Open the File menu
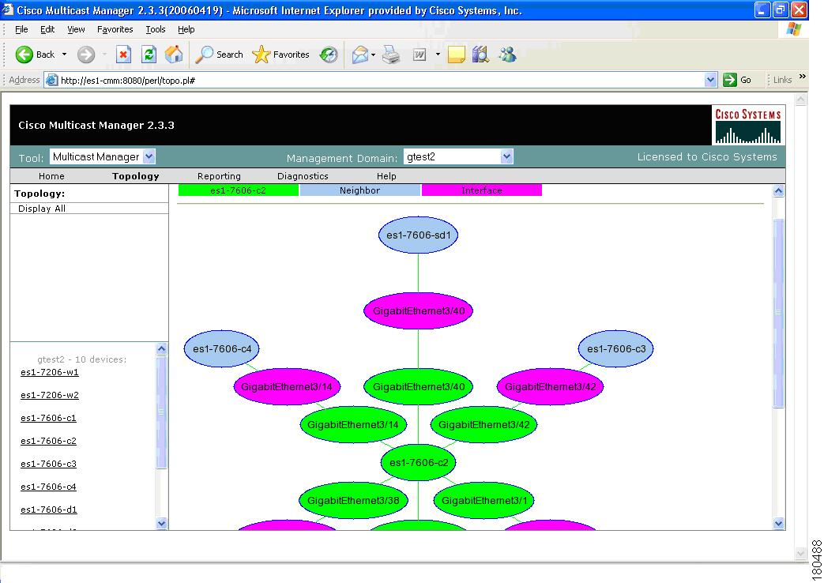The width and height of the screenshot is (824, 583). pyautogui.click(x=21, y=29)
